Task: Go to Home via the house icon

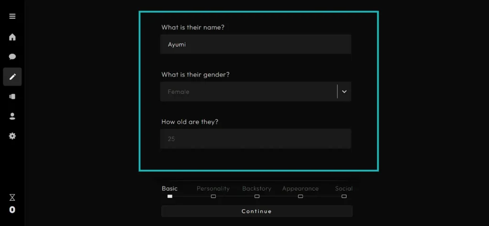Action: point(12,37)
